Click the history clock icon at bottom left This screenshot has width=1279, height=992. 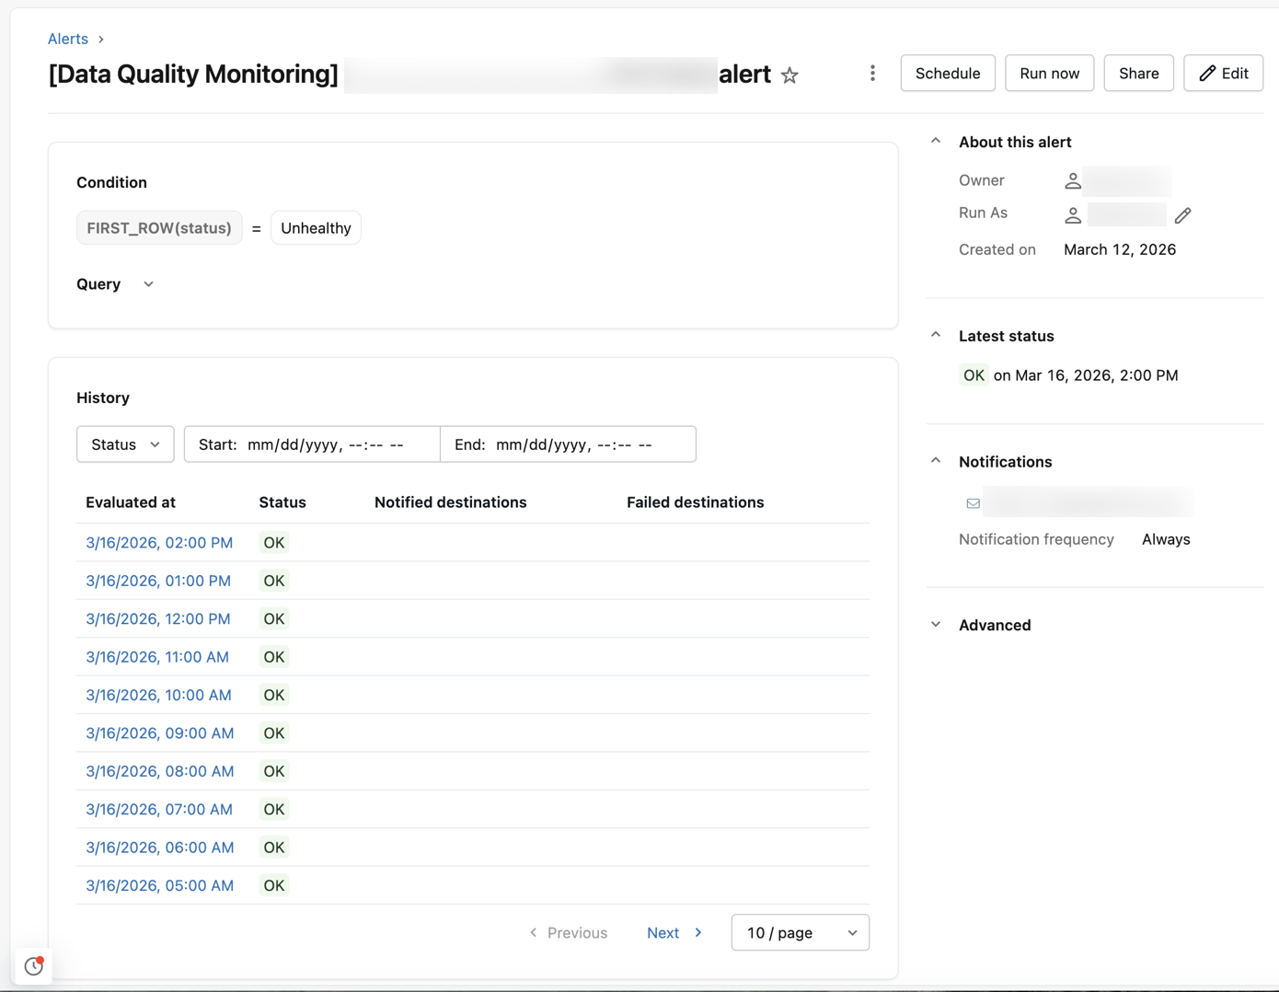(x=34, y=965)
